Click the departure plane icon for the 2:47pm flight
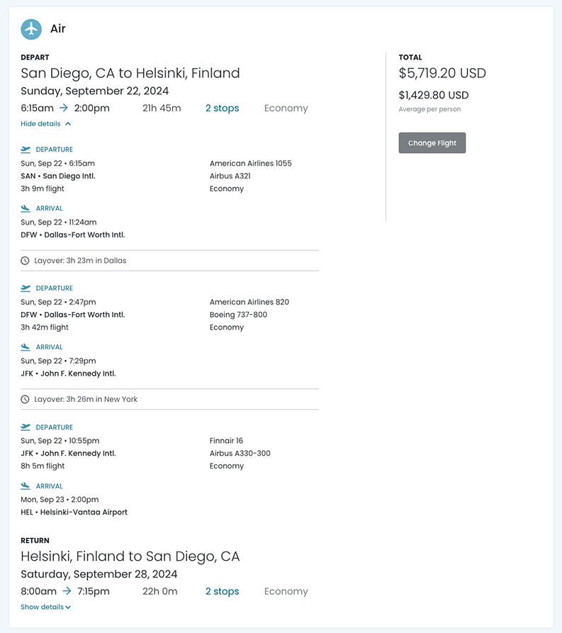 pos(26,289)
